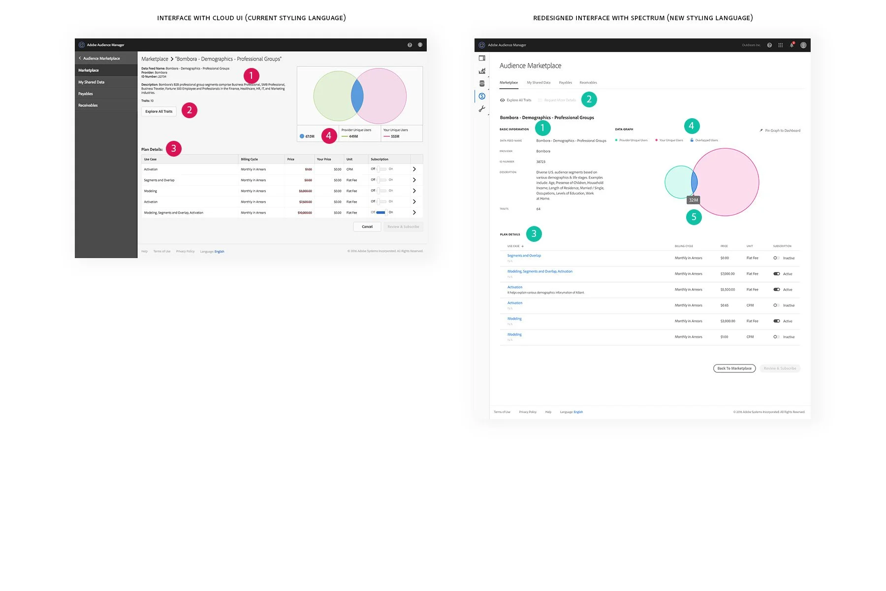This screenshot has height=591, width=886.
Task: Click the Adobe Audience Manager logo in Spectrum interface
Action: (x=482, y=45)
